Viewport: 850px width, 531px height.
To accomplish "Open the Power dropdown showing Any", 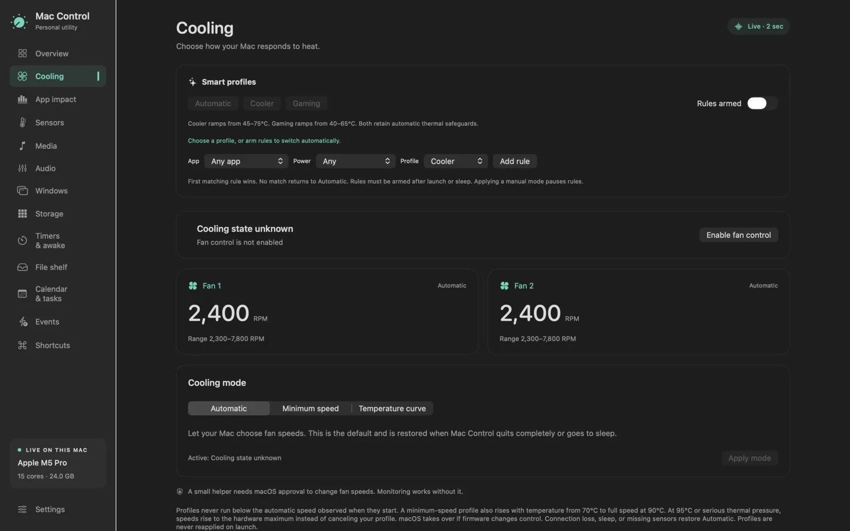I will coord(356,161).
